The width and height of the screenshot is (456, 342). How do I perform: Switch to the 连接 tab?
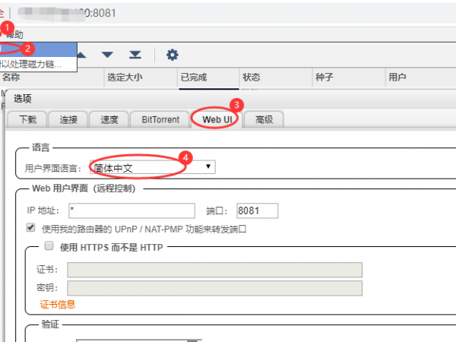click(x=68, y=119)
